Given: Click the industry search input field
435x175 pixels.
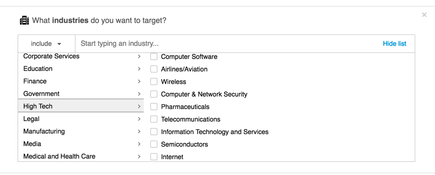Looking at the screenshot, I should tap(228, 44).
